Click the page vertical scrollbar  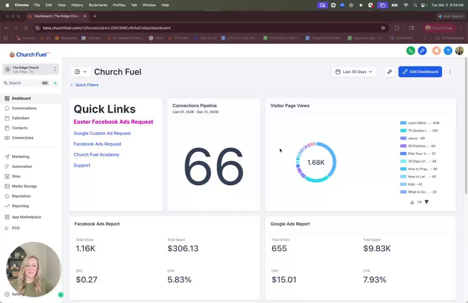tap(466, 125)
